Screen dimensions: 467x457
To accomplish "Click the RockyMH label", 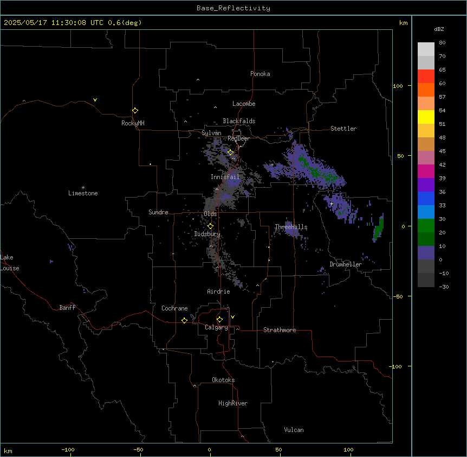I will coord(133,123).
